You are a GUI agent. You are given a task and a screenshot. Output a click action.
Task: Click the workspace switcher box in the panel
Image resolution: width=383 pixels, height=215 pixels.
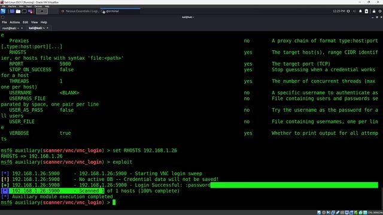tap(42, 11)
